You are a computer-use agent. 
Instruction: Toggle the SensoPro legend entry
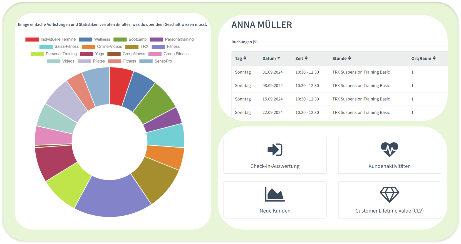pos(156,61)
